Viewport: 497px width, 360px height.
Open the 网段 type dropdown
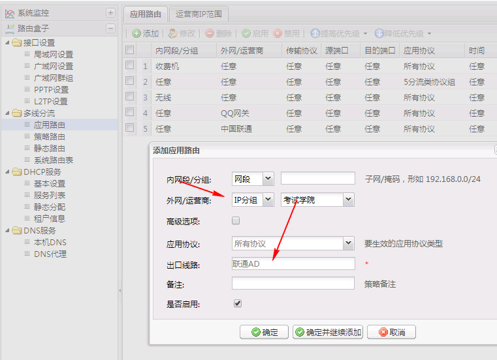[x=268, y=179]
